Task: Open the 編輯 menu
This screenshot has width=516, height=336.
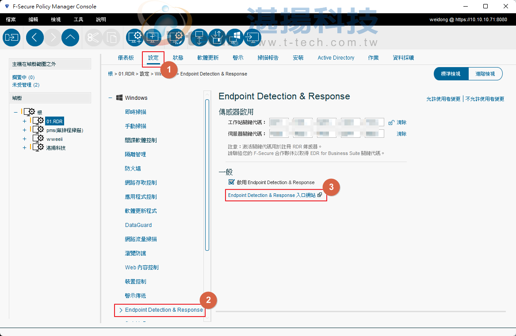Action: point(33,19)
